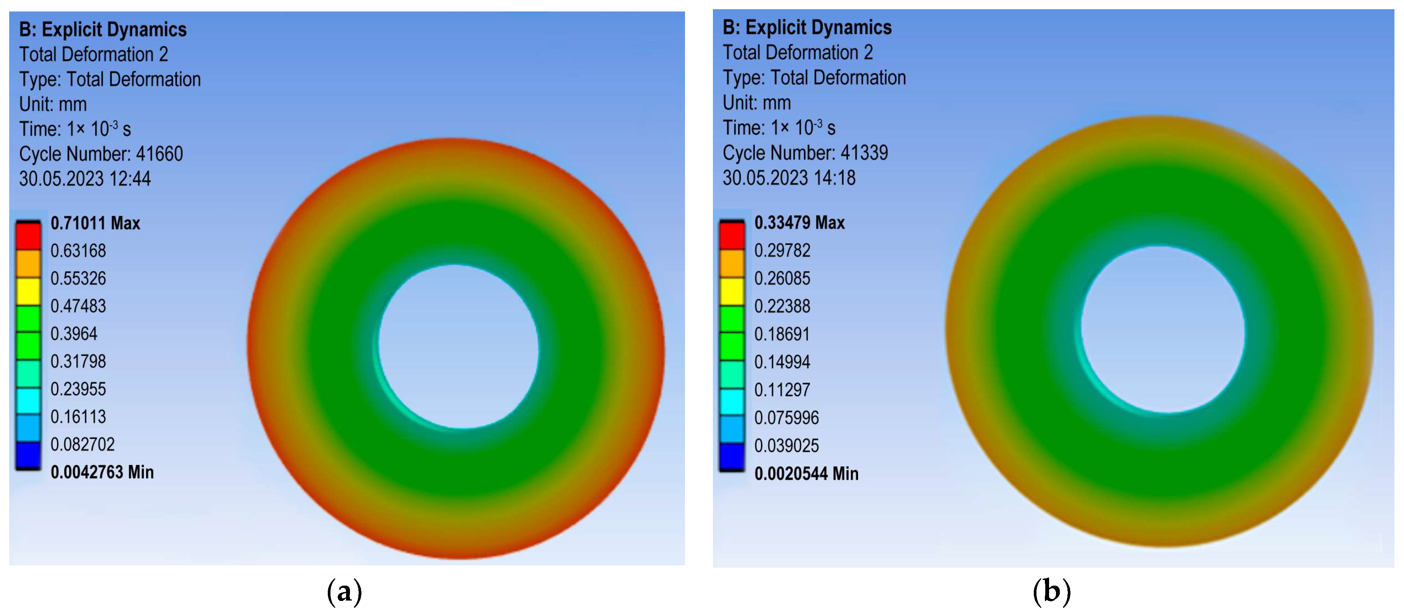The image size is (1404, 612).
Task: Click red swatch in left legend
Action: [28, 236]
